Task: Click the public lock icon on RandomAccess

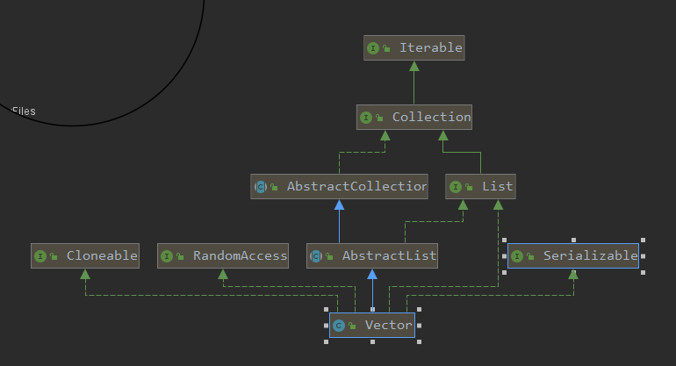Action: [x=180, y=257]
